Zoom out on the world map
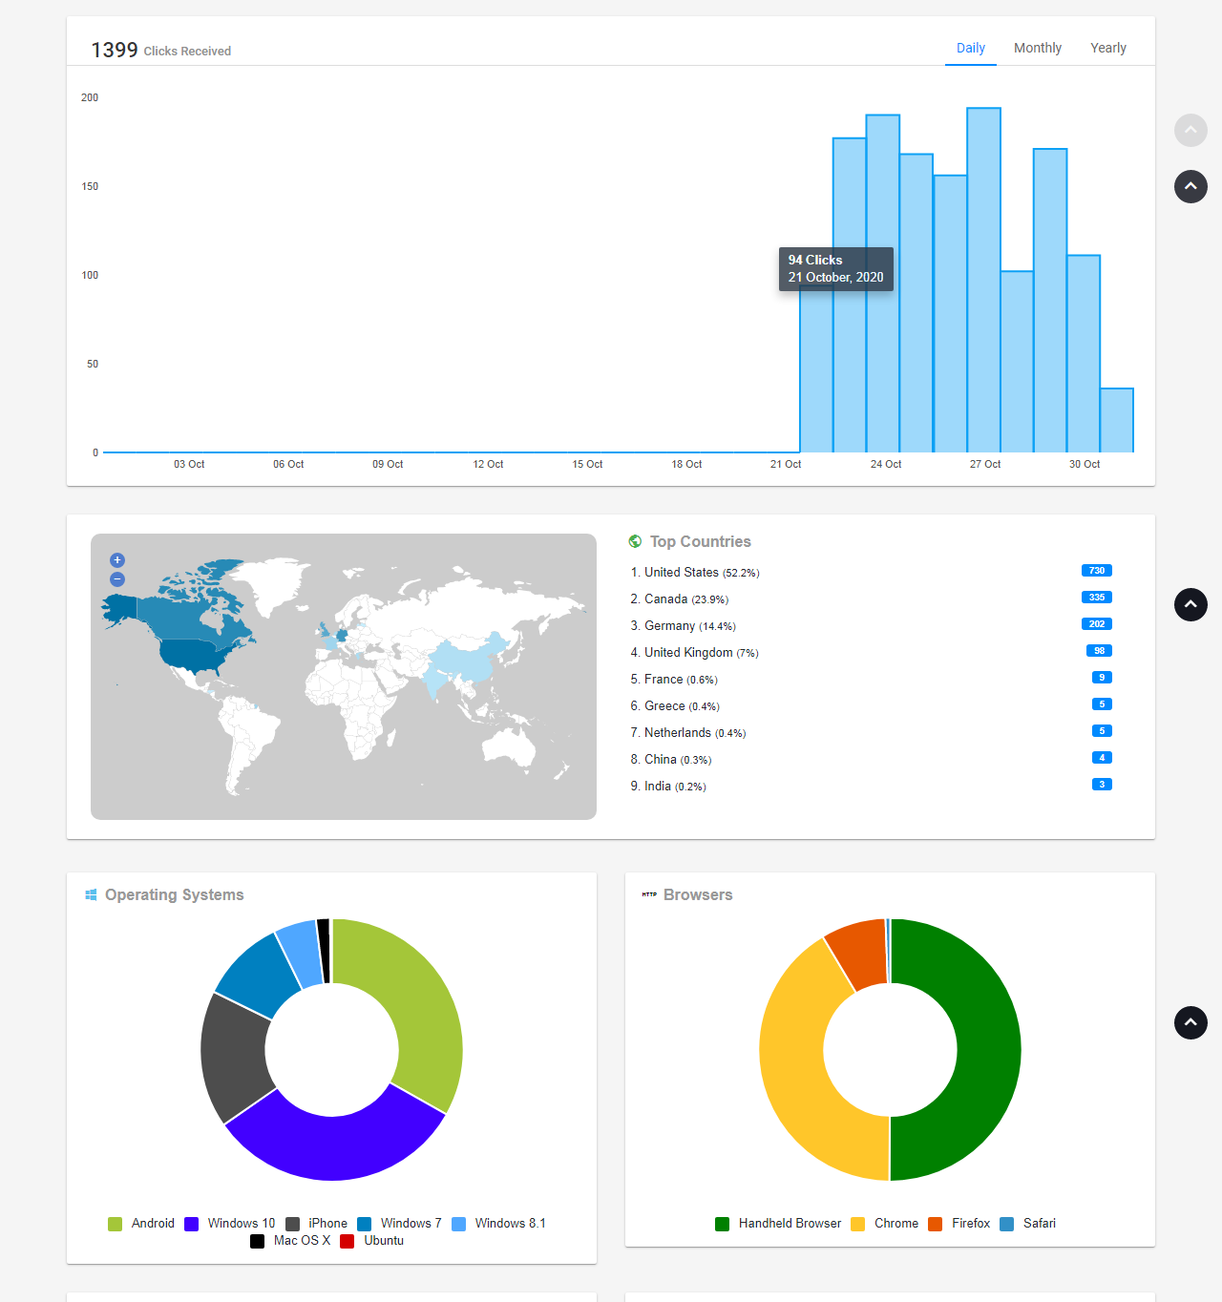 coord(116,579)
